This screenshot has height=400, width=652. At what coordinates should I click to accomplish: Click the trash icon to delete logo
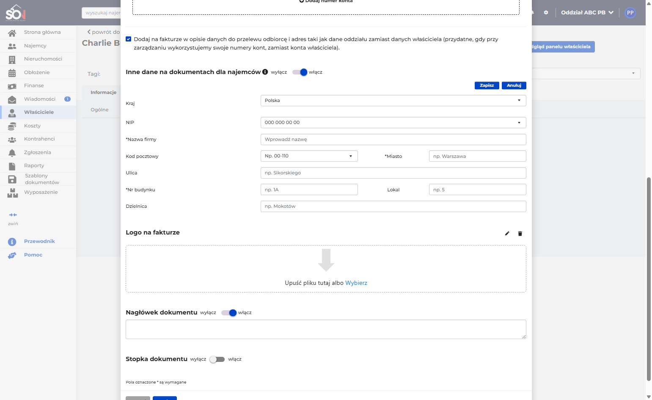tap(520, 233)
